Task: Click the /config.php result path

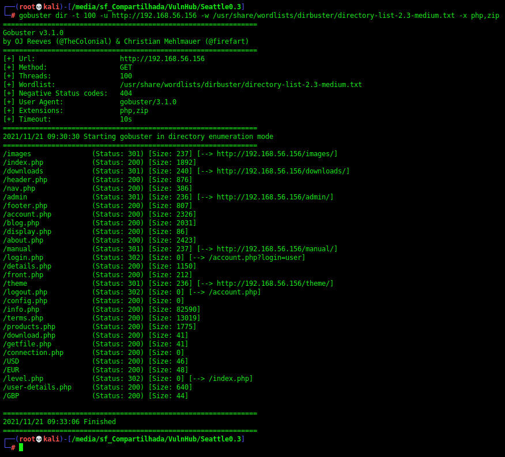Action: coord(25,301)
